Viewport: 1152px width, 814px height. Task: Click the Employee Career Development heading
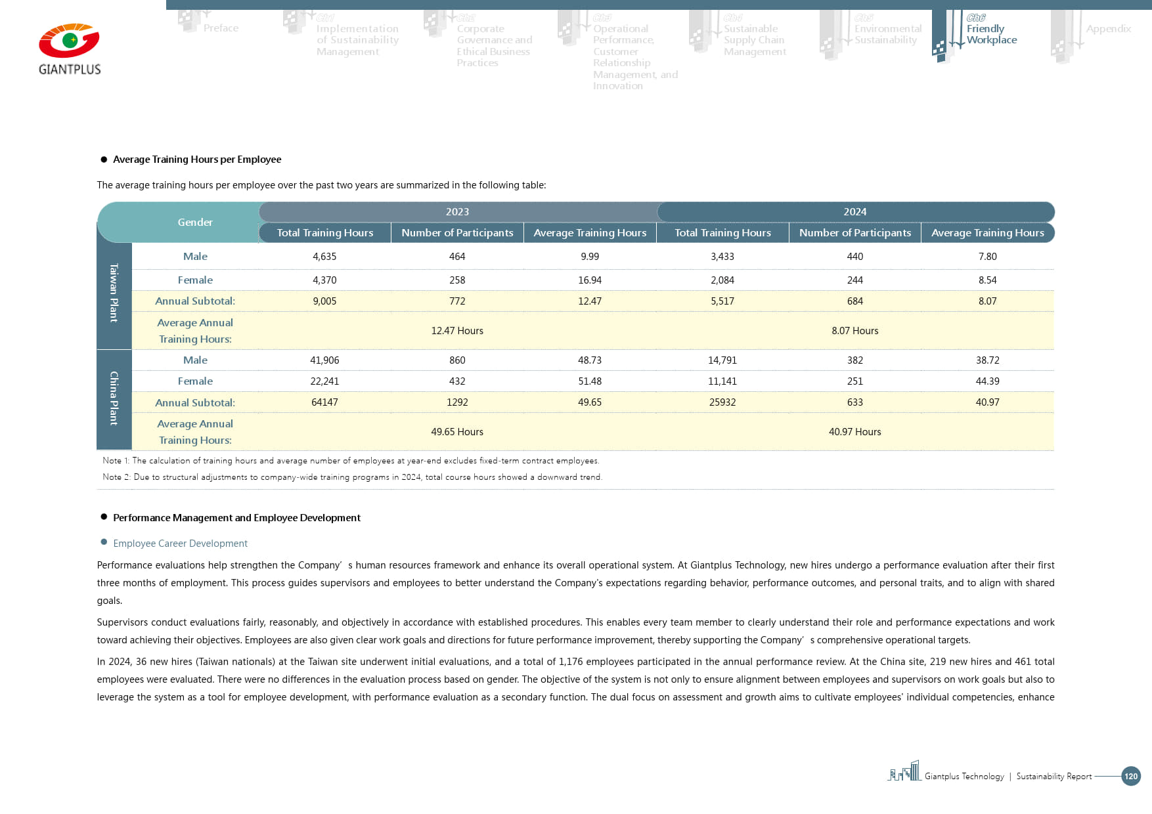[180, 544]
